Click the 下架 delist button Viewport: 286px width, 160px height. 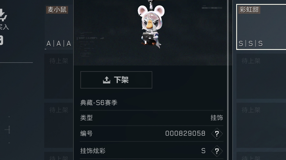pyautogui.click(x=116, y=80)
